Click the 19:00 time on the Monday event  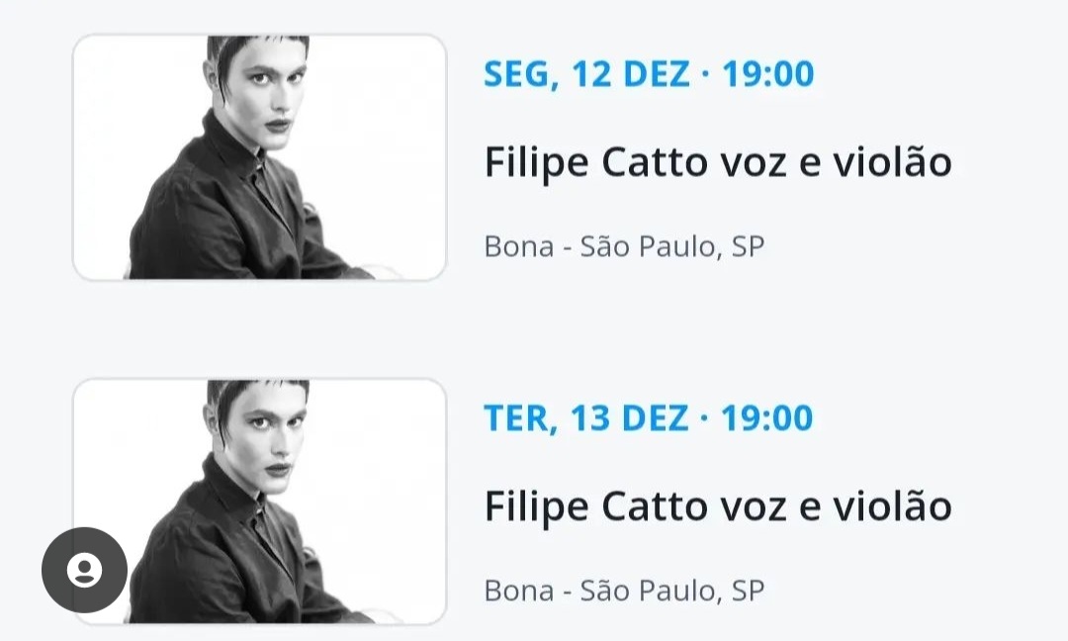767,74
